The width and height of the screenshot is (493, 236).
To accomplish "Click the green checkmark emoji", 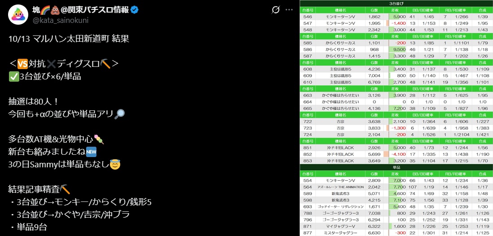I will [13, 76].
